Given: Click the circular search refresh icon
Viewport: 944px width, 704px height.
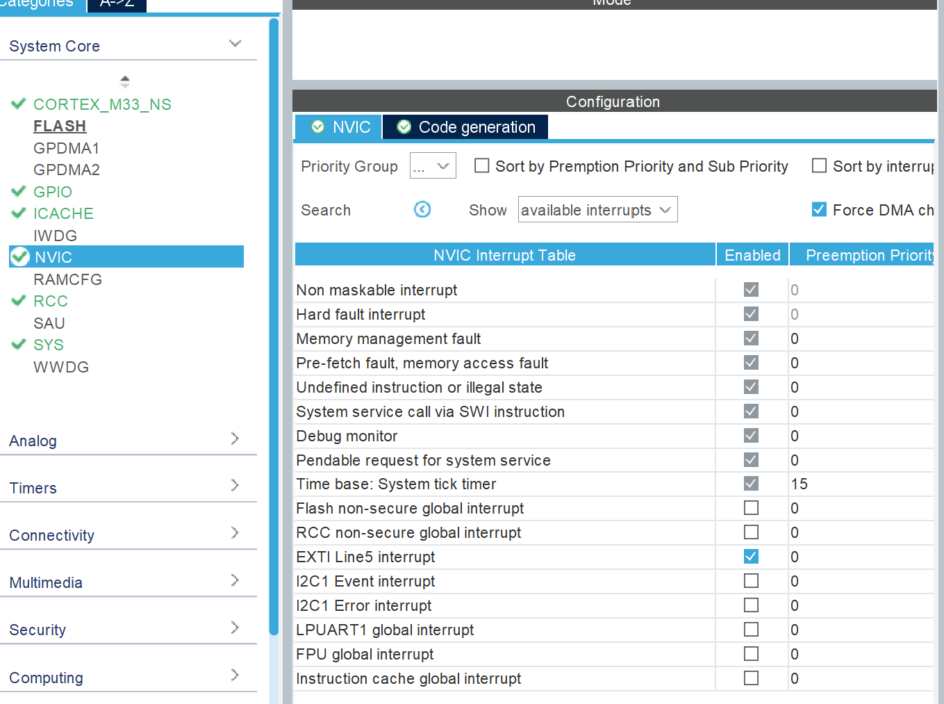Looking at the screenshot, I should [422, 208].
